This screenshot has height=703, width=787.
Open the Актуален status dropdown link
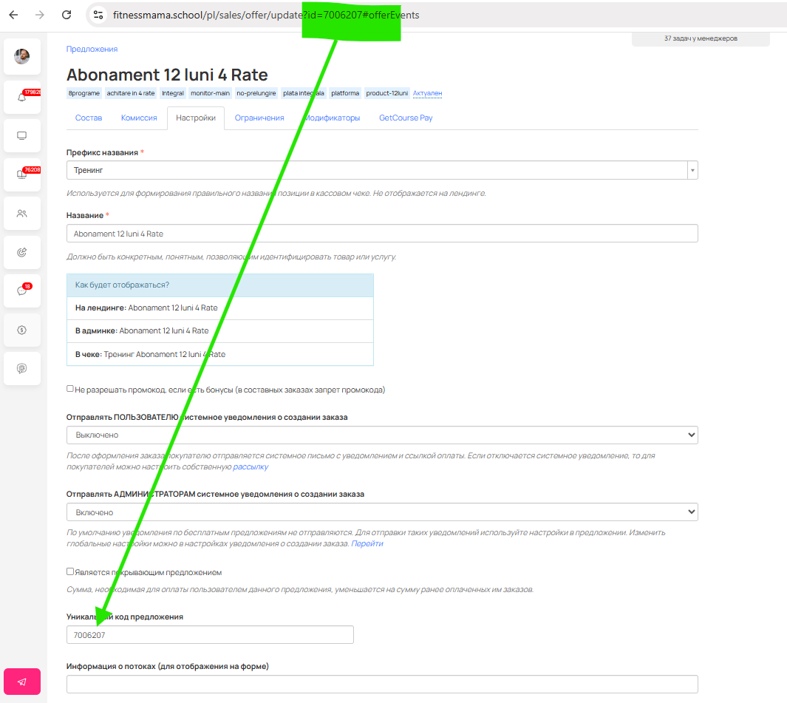coord(427,93)
